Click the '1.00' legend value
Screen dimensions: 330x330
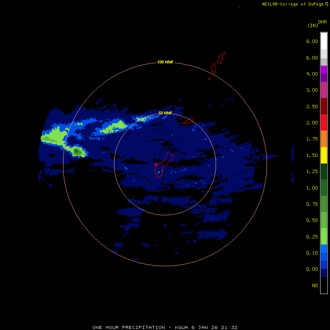point(312,188)
